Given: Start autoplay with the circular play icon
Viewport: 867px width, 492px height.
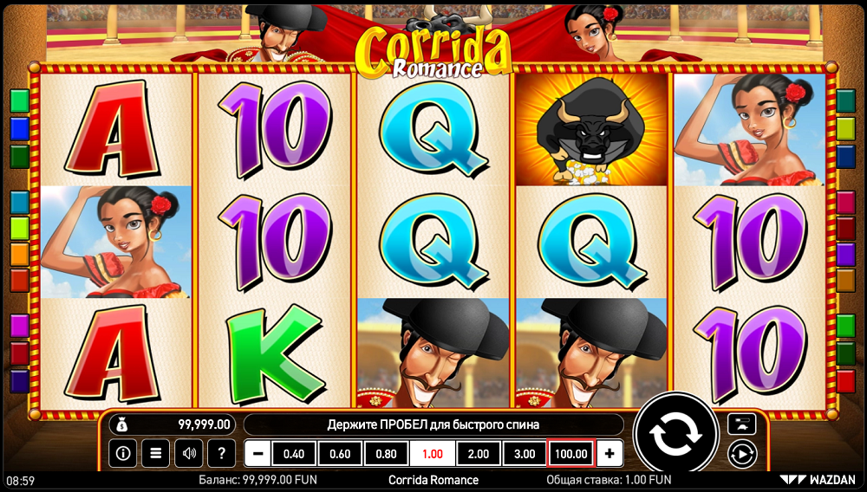Looking at the screenshot, I should click(x=742, y=454).
